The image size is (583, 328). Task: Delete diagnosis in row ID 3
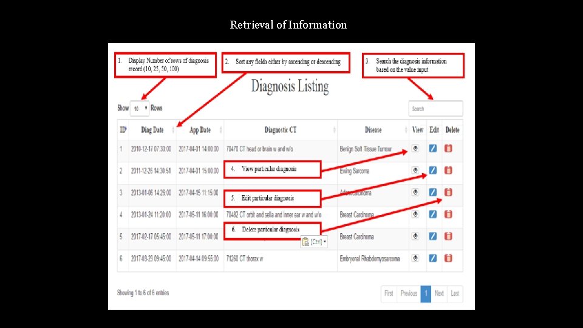[448, 193]
